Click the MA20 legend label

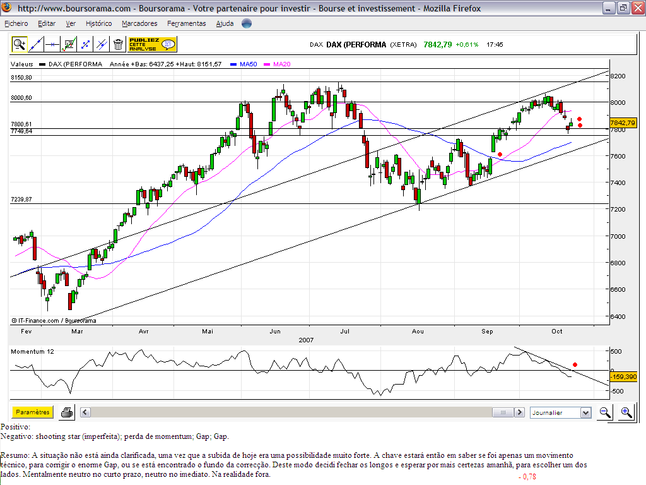point(282,64)
